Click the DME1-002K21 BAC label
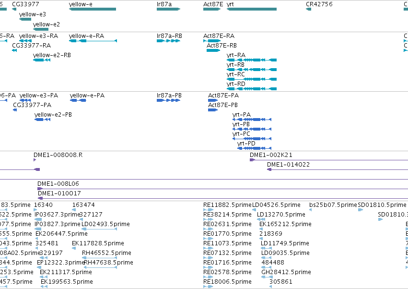The width and height of the screenshot is (408, 289). [x=271, y=155]
